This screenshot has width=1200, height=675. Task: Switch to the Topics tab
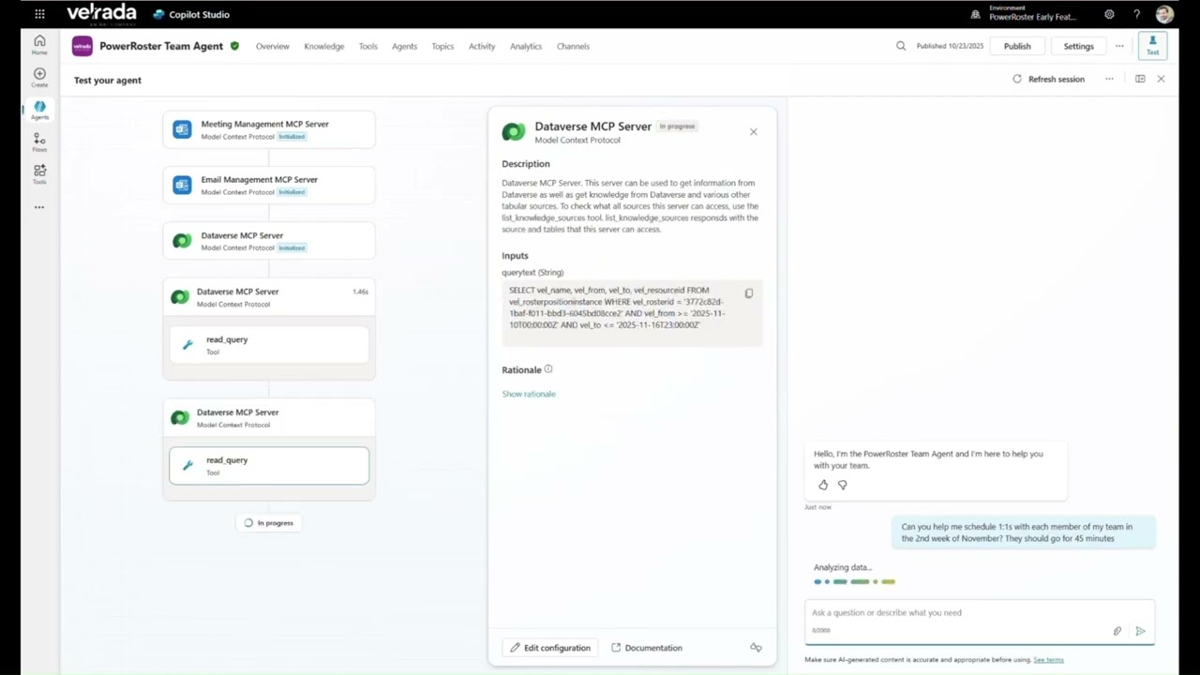point(442,46)
